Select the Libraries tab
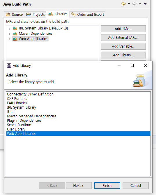The width and height of the screenshot is (156, 195). tap(58, 14)
